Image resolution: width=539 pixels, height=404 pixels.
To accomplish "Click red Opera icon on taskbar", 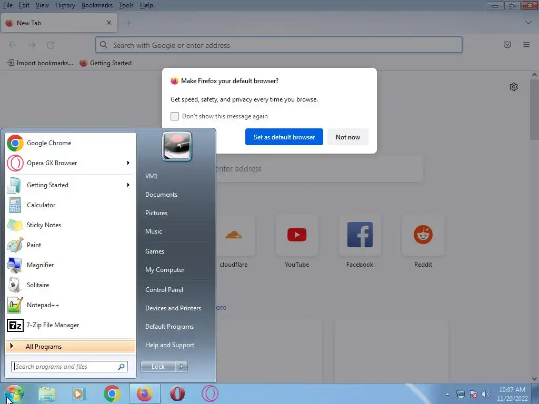I will [x=177, y=393].
